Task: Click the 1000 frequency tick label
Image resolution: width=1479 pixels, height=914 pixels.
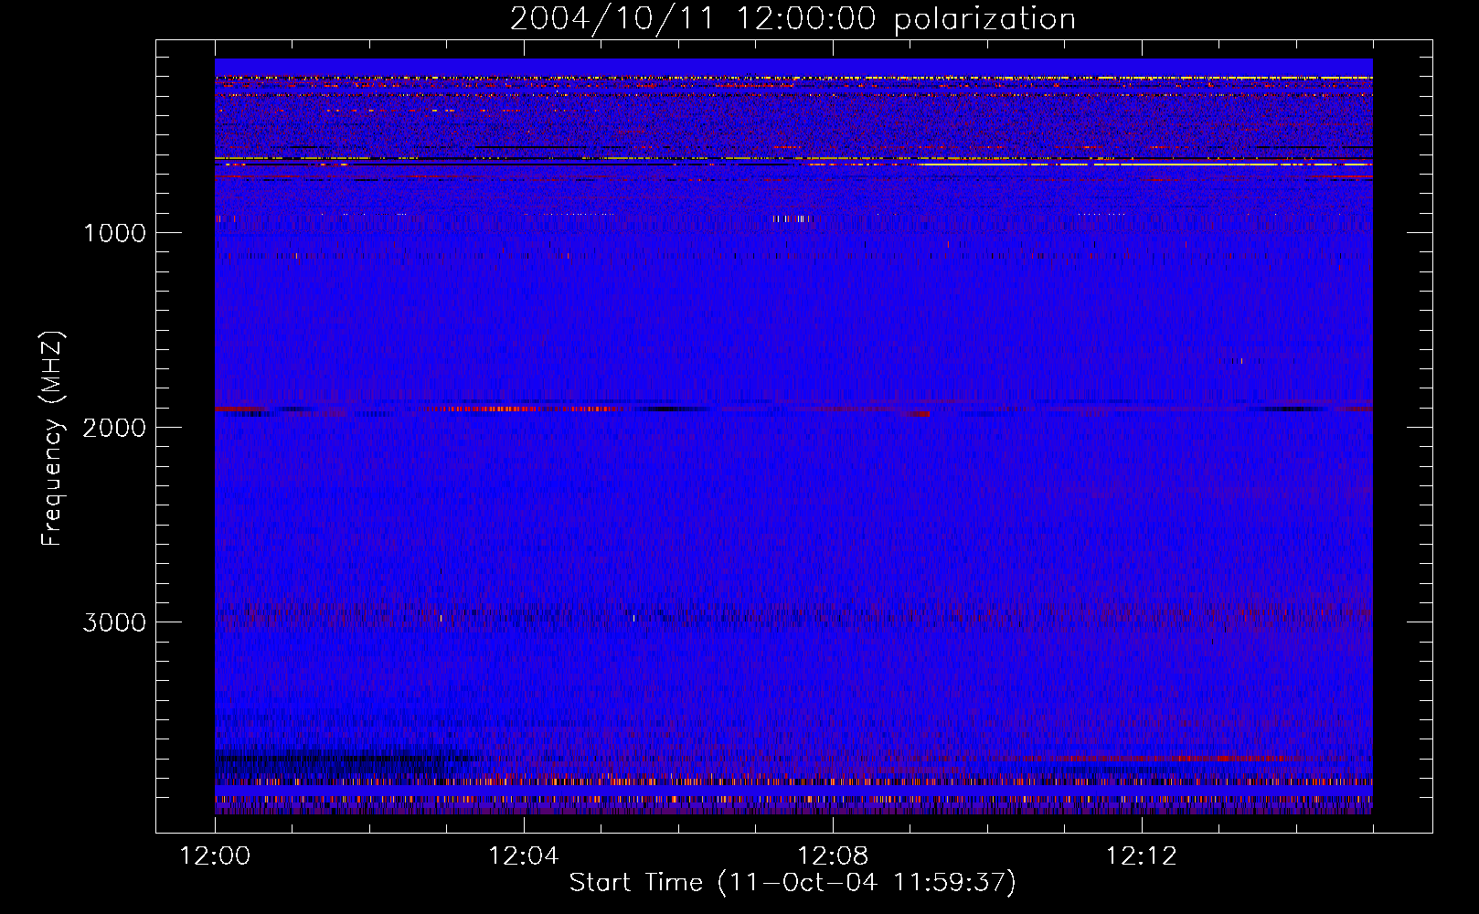Action: click(x=114, y=233)
